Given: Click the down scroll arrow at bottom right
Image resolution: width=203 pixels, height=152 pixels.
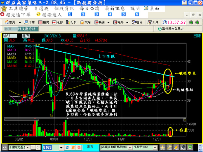Looking at the screenshot, I should tap(200, 150).
